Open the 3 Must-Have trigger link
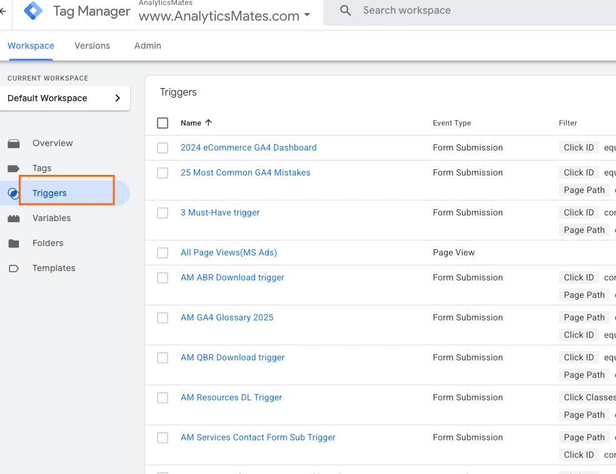Viewport: 616px width, 474px height. pos(220,213)
